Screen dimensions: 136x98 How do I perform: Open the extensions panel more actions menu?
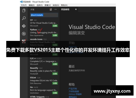(x=55, y=9)
